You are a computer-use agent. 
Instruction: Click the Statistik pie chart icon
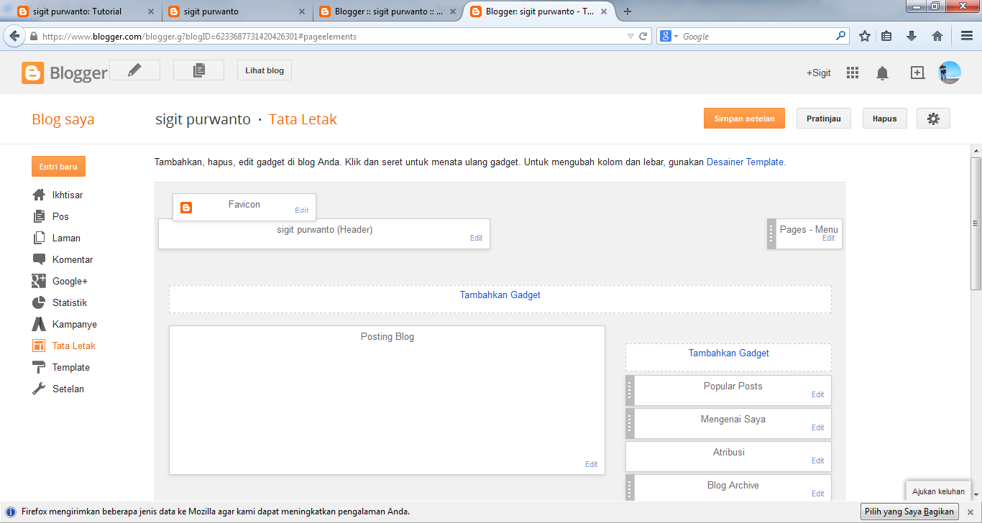(x=39, y=302)
